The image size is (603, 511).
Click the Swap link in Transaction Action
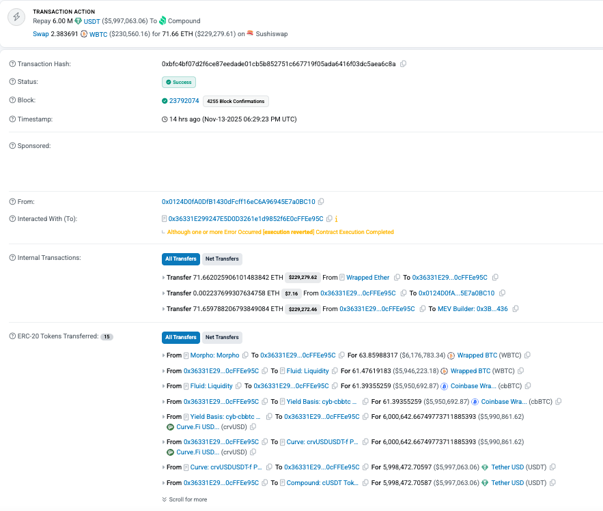point(41,34)
